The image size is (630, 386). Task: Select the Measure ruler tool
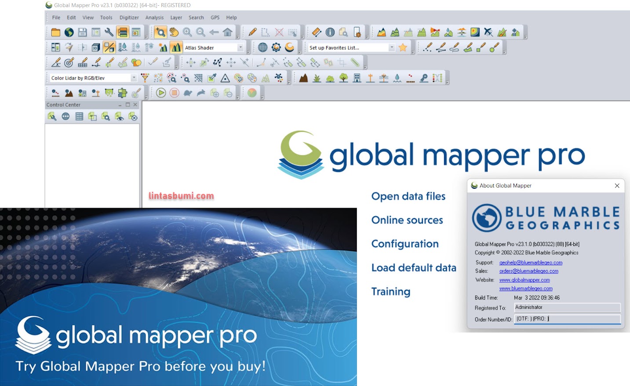317,32
